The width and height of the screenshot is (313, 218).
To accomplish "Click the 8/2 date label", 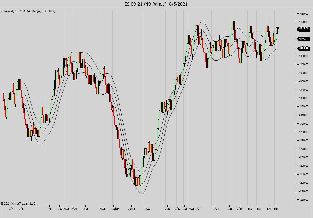I will pyautogui.click(x=250, y=209).
